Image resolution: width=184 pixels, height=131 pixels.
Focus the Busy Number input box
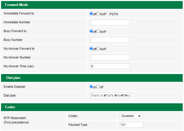pos(110,40)
